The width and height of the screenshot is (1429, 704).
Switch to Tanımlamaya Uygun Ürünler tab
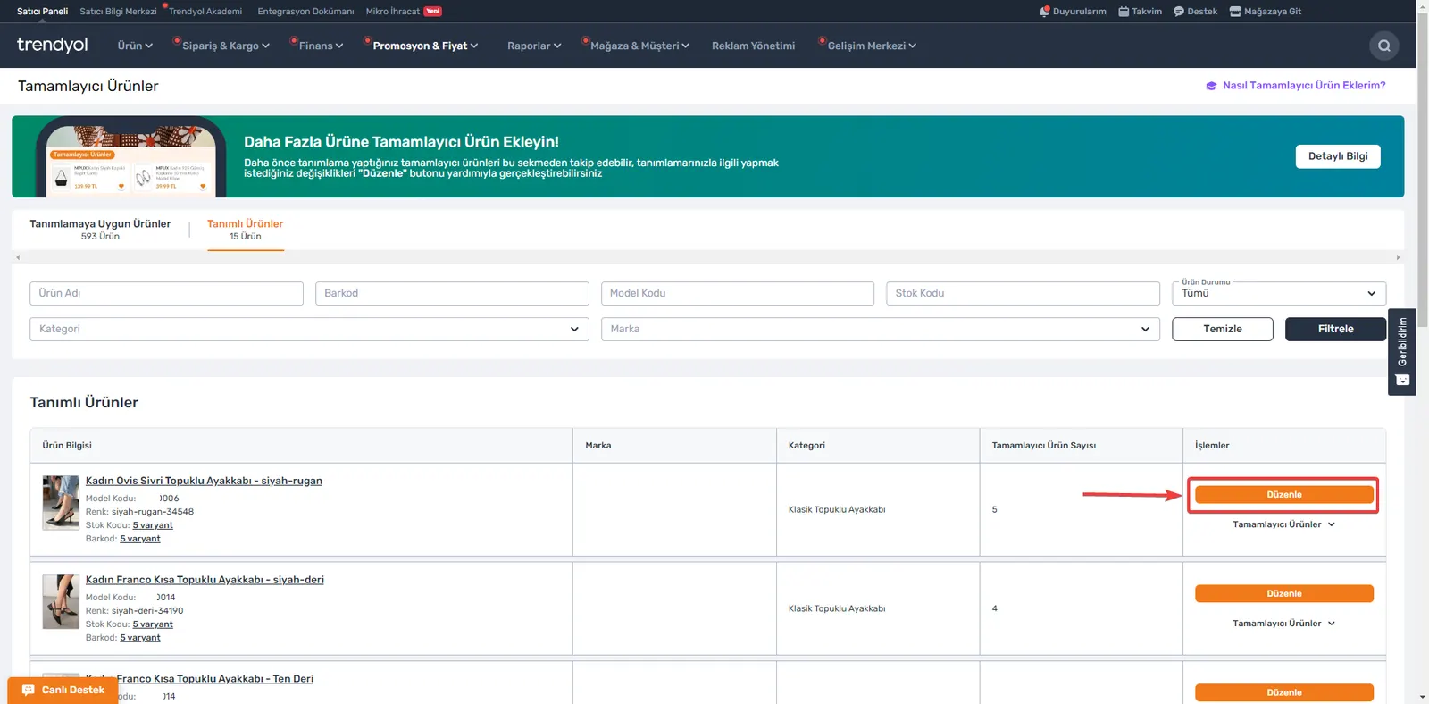click(x=100, y=230)
